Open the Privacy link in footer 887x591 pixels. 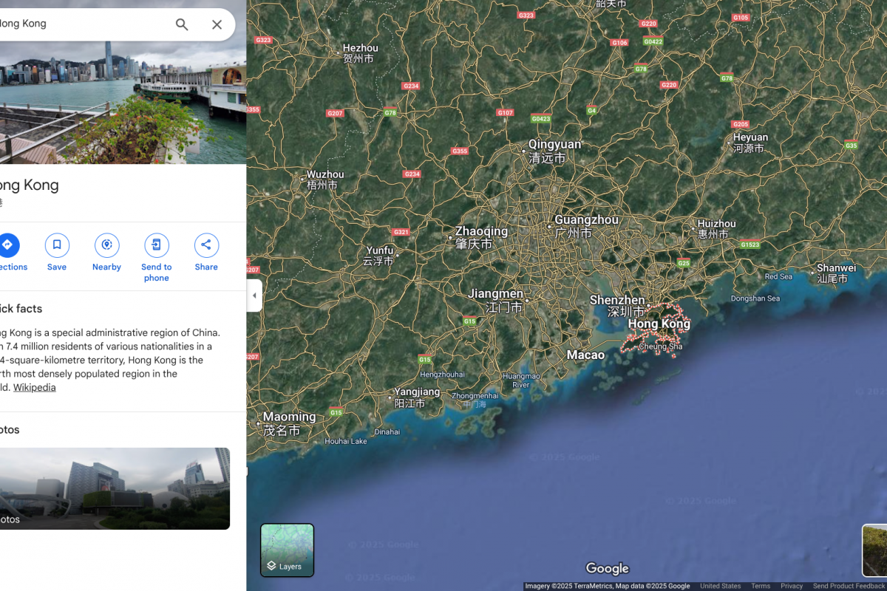click(x=792, y=586)
